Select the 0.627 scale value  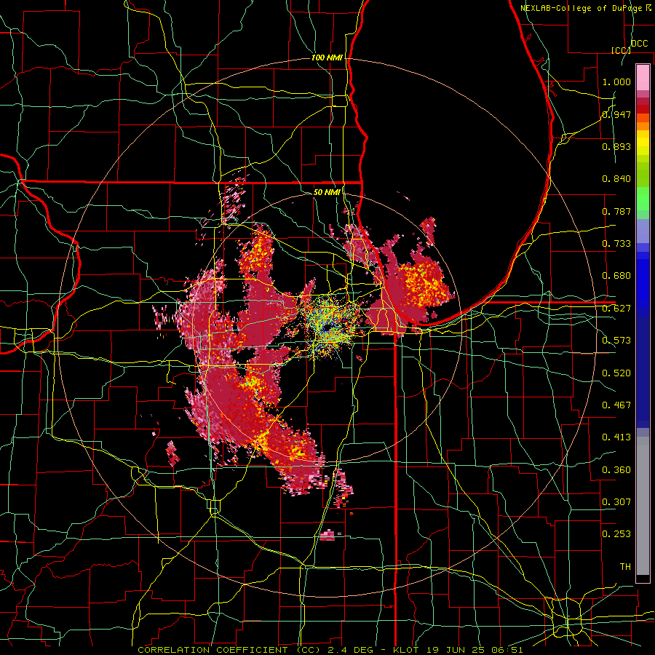tap(616, 309)
